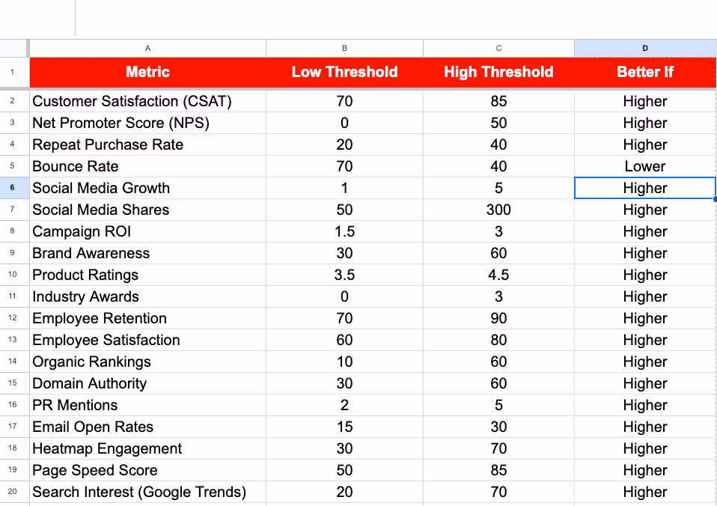Click the 1 Social Media Growth low threshold
This screenshot has height=506, width=717.
[345, 188]
